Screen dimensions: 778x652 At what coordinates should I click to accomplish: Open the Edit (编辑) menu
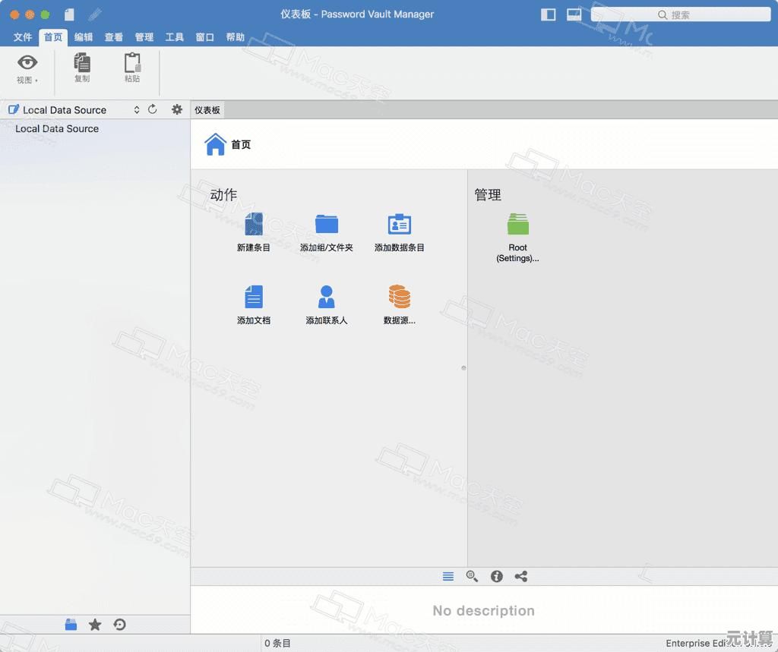(84, 37)
